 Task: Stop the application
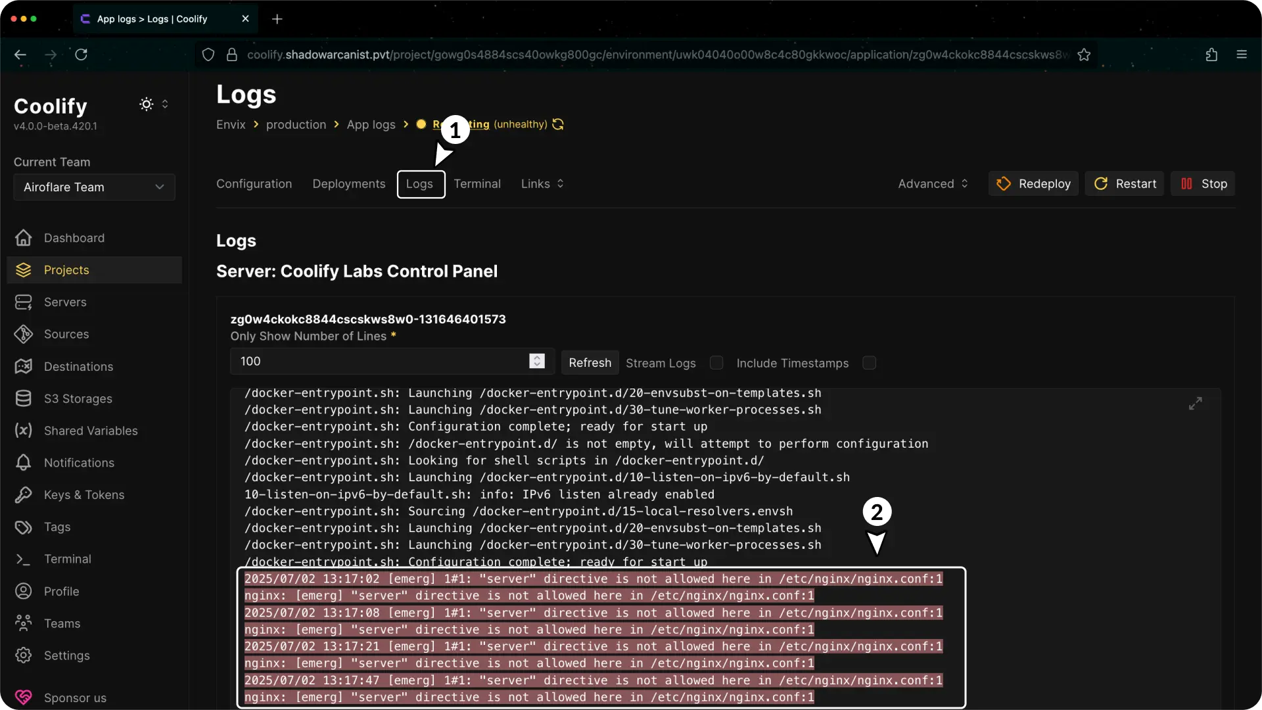coord(1204,184)
